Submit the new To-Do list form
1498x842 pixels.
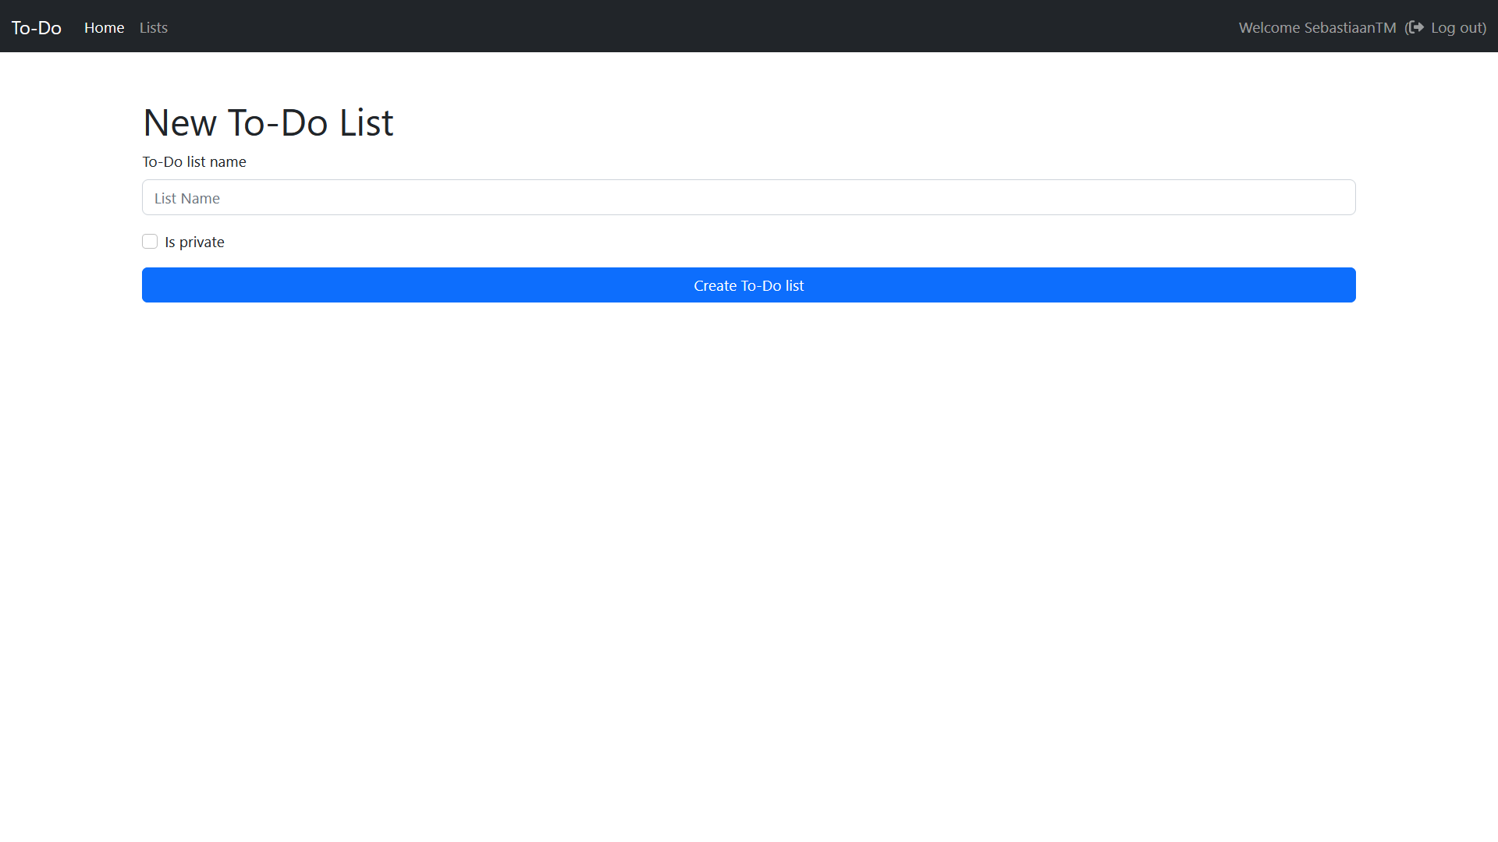click(x=748, y=285)
